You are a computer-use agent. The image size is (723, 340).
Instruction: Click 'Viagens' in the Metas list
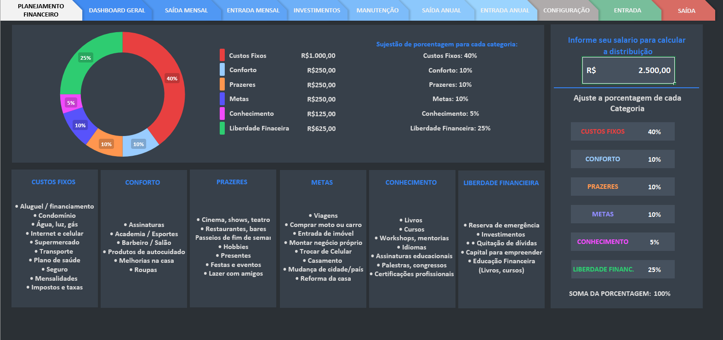coord(323,215)
